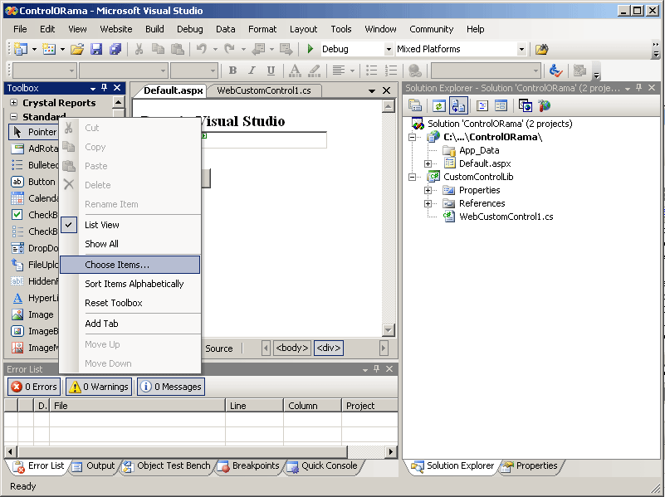Toggle the 0 Errors filter button
665x497 pixels.
pos(33,387)
